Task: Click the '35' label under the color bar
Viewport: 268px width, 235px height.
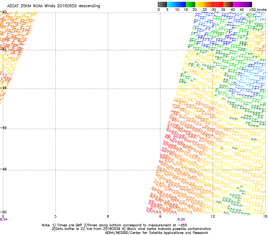Action: [x=223, y=10]
